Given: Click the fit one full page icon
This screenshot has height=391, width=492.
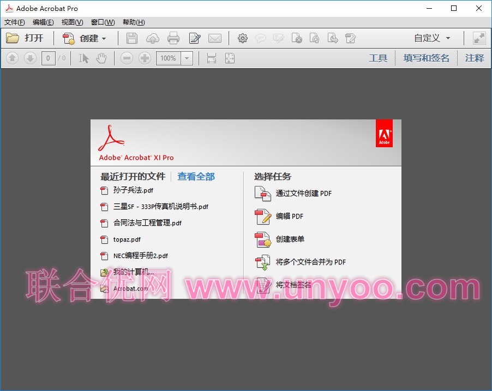Looking at the screenshot, I should coord(230,58).
